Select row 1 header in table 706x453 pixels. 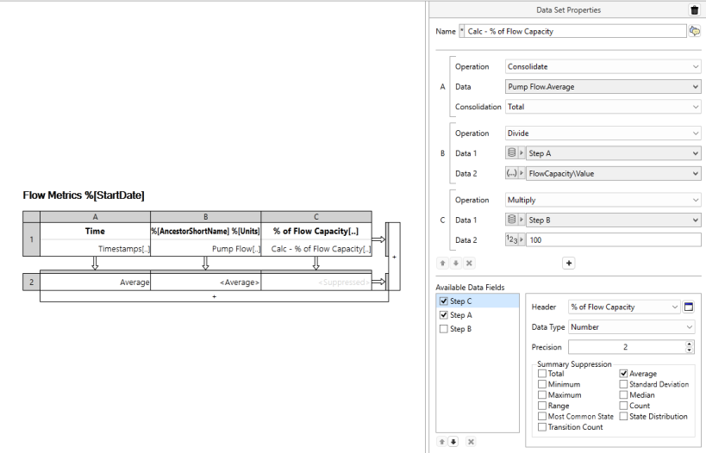pos(31,239)
